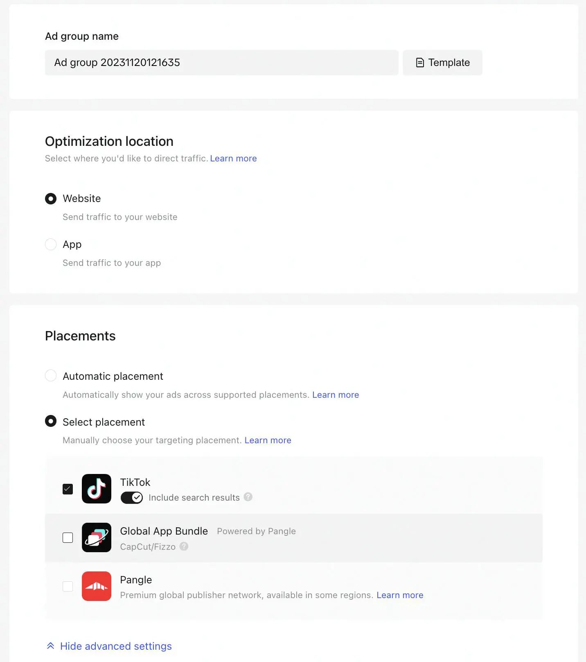The width and height of the screenshot is (586, 662).
Task: Click the double-chevron icon by Hide advanced settings
Action: point(51,646)
